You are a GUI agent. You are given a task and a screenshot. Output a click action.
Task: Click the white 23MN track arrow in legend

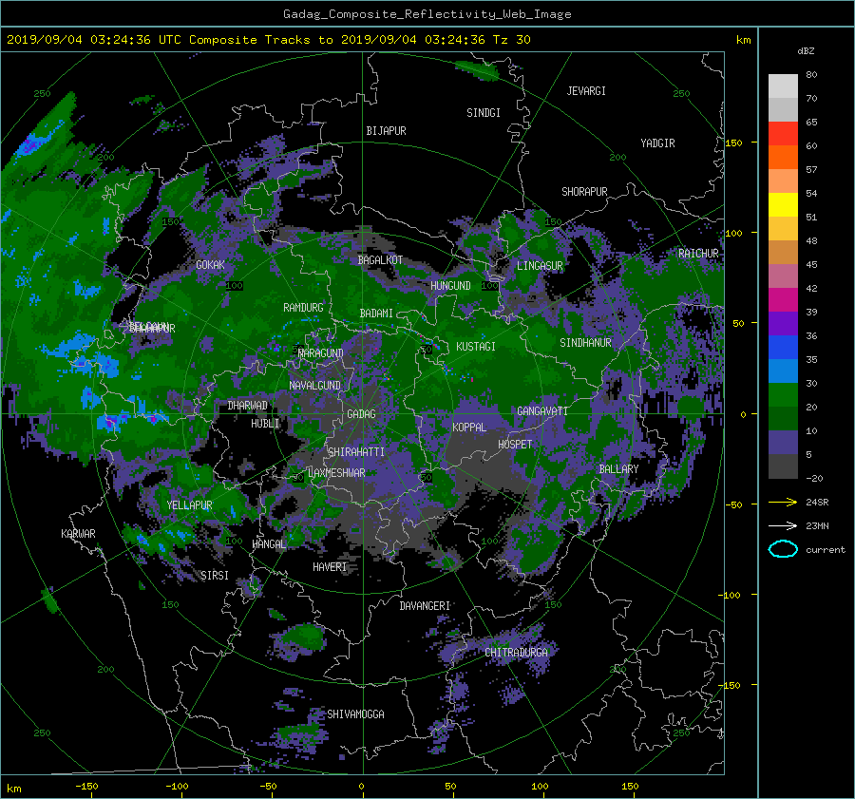pyautogui.click(x=783, y=525)
